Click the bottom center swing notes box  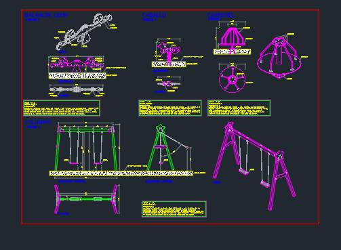click(174, 209)
